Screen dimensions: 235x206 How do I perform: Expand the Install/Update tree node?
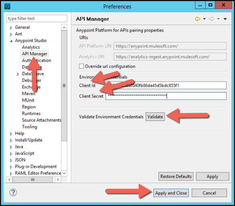coord(11,141)
